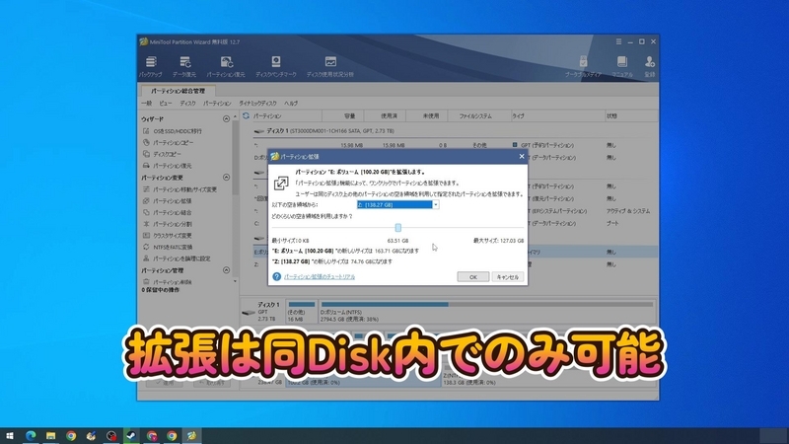
Task: Click the 0 保留中の操作 status text
Action: (x=161, y=290)
